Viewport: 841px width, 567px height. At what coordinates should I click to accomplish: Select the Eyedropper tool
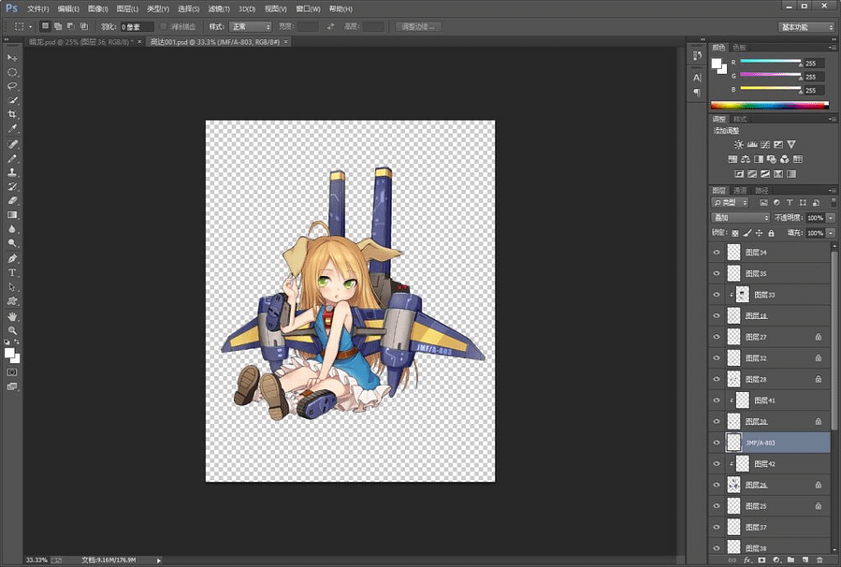tap(12, 129)
